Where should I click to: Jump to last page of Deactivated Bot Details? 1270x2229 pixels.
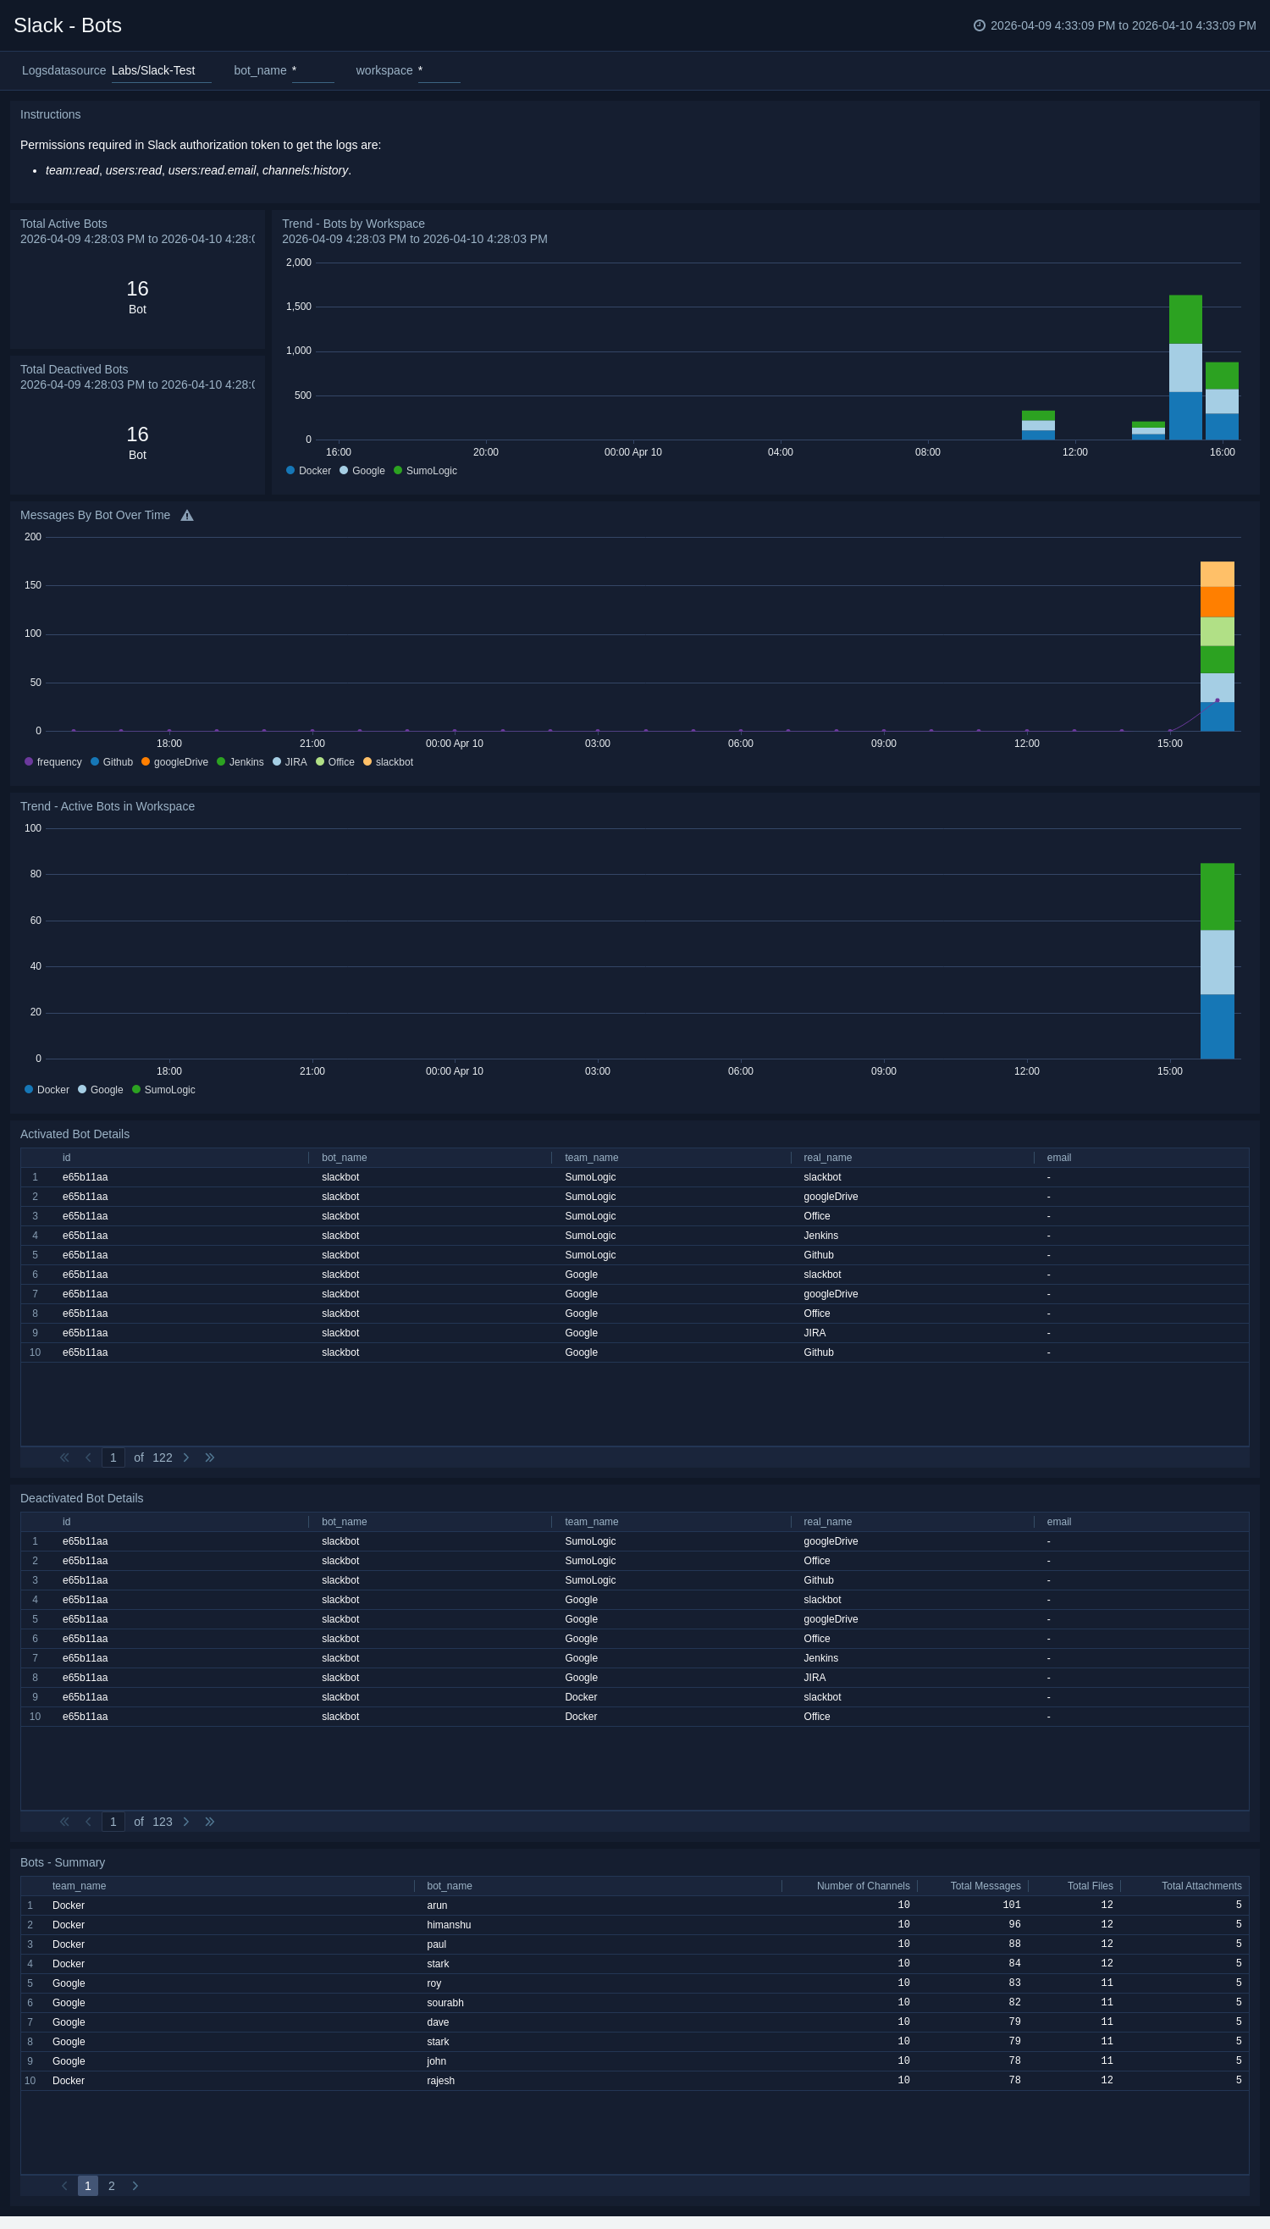(209, 1821)
